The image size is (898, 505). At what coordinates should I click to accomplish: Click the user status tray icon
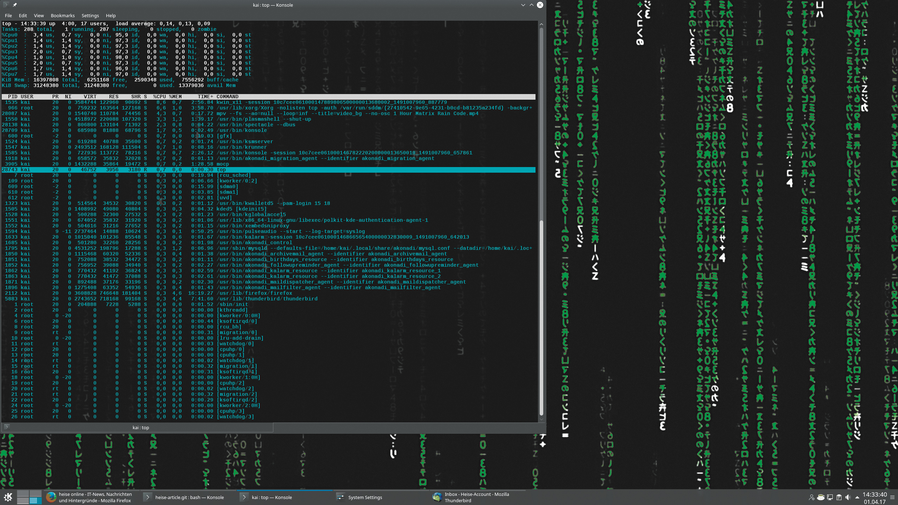[x=811, y=497]
